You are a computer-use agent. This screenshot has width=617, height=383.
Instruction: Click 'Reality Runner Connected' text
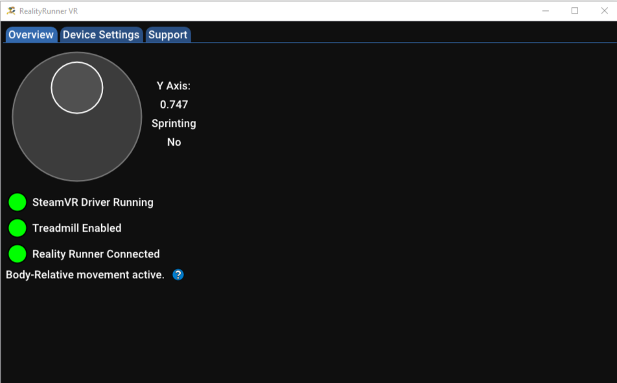pyautogui.click(x=96, y=254)
